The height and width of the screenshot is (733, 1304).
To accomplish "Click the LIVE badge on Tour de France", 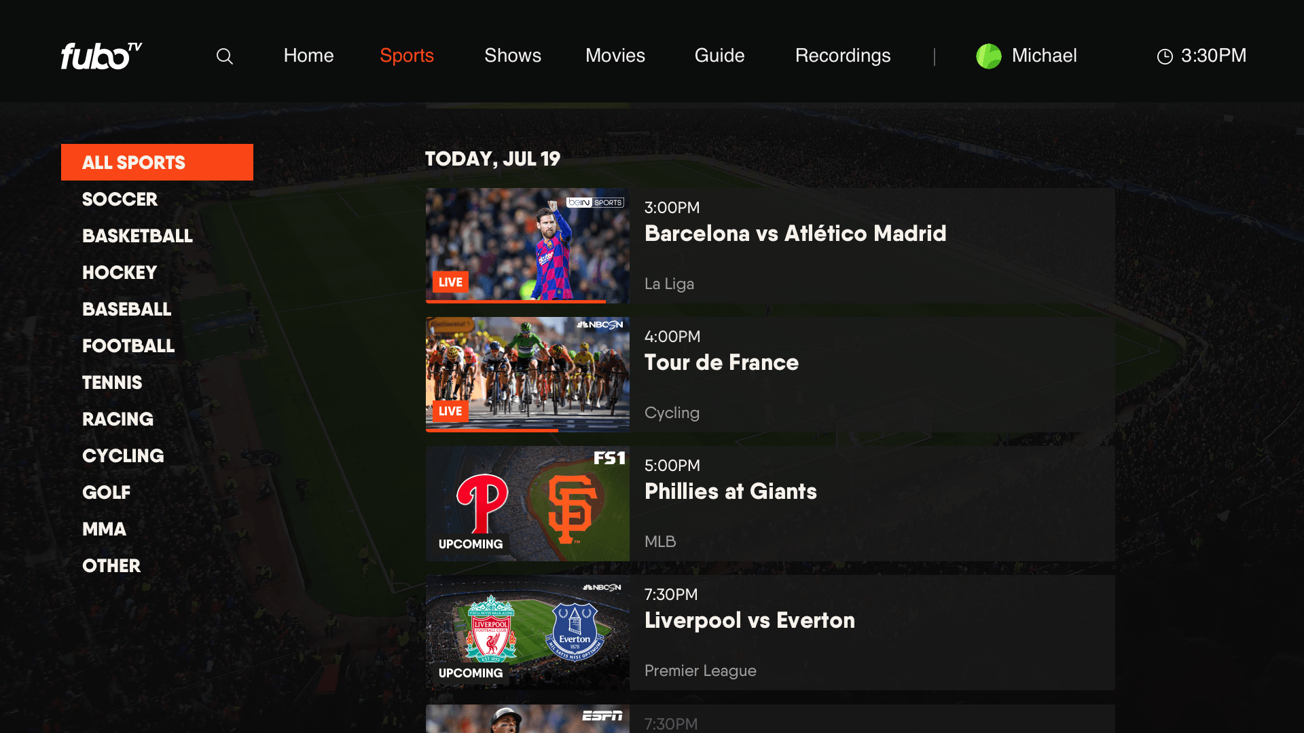I will pos(452,411).
